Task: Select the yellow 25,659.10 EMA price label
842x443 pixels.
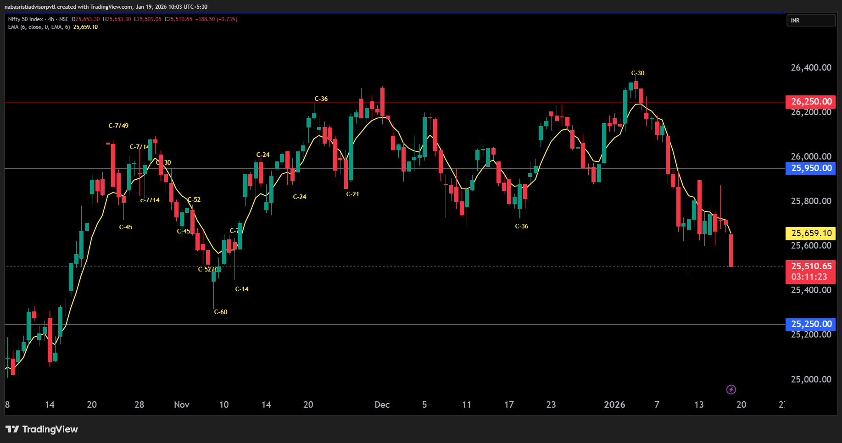Action: click(x=810, y=233)
